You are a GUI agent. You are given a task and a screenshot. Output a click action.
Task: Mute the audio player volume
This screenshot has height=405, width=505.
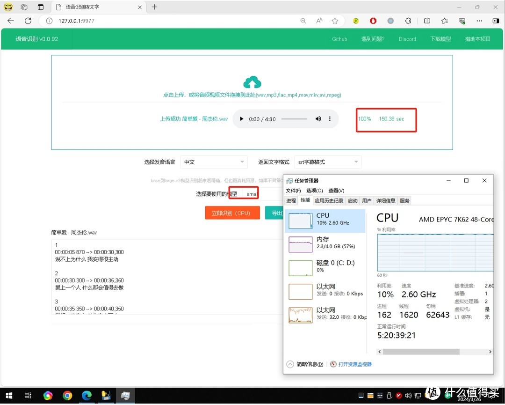pyautogui.click(x=318, y=119)
